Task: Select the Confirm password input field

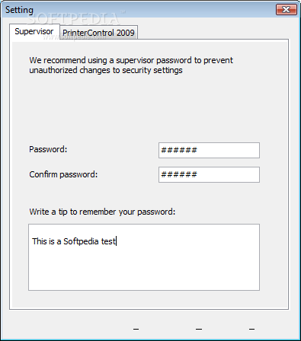Action: 209,174
